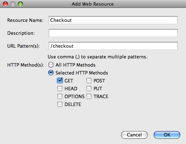The width and height of the screenshot is (186, 144).
Task: Click the All HTTP Methods label text
Action: pos(75,65)
